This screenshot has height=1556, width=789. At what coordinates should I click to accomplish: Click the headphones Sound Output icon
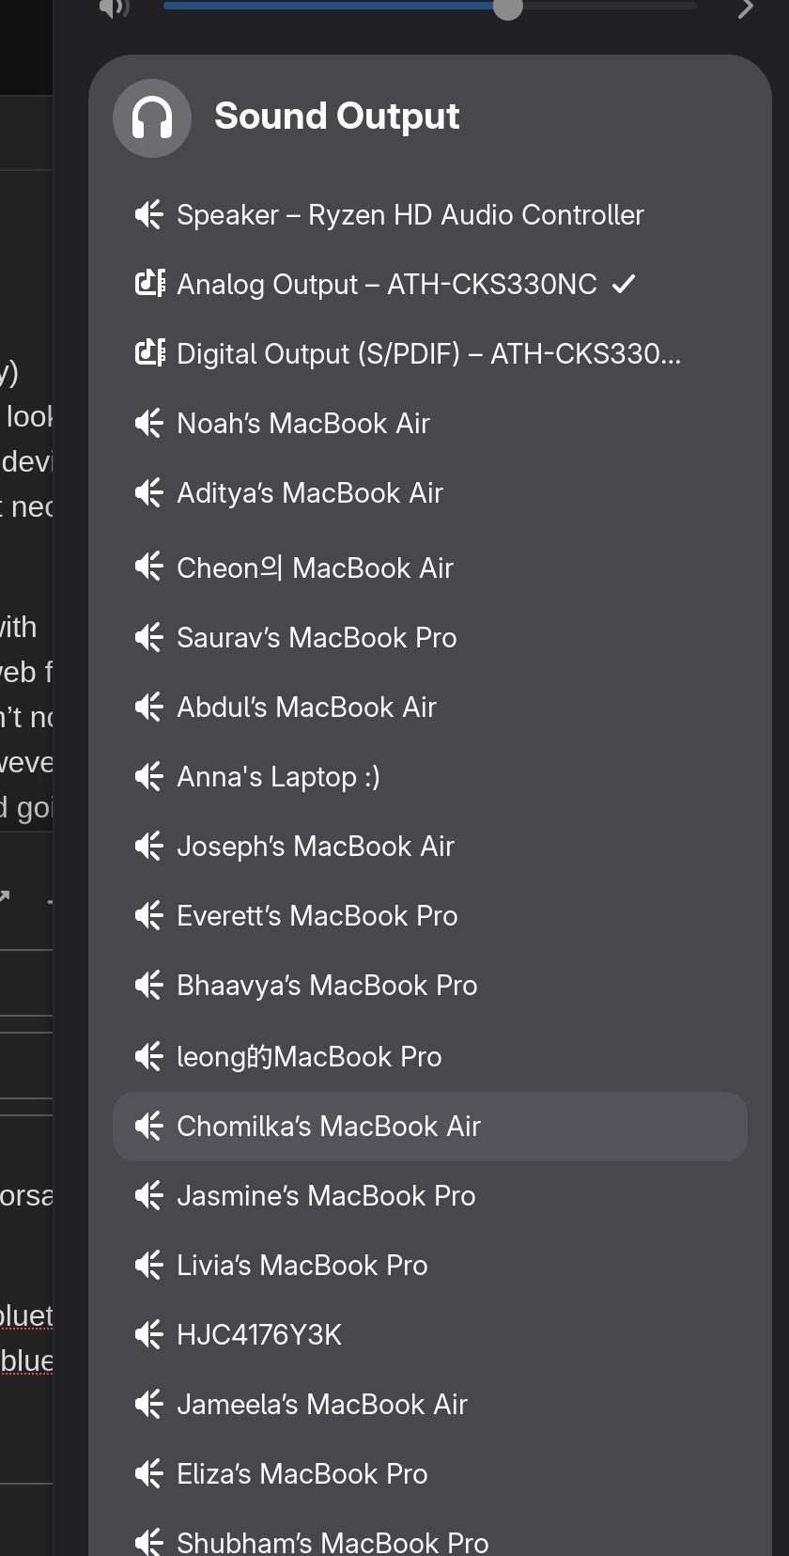coord(152,117)
